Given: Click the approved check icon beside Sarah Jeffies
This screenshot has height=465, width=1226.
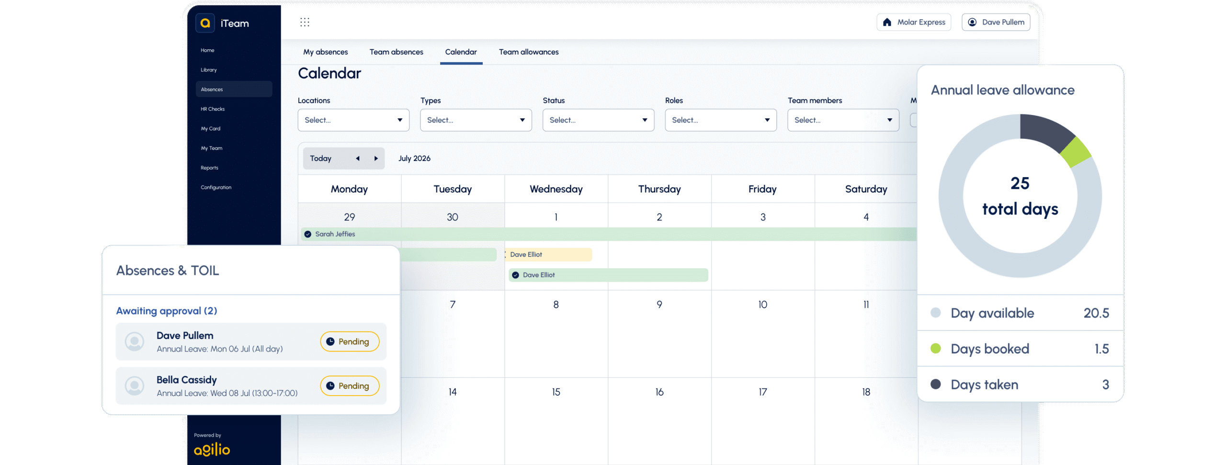Looking at the screenshot, I should 308,234.
